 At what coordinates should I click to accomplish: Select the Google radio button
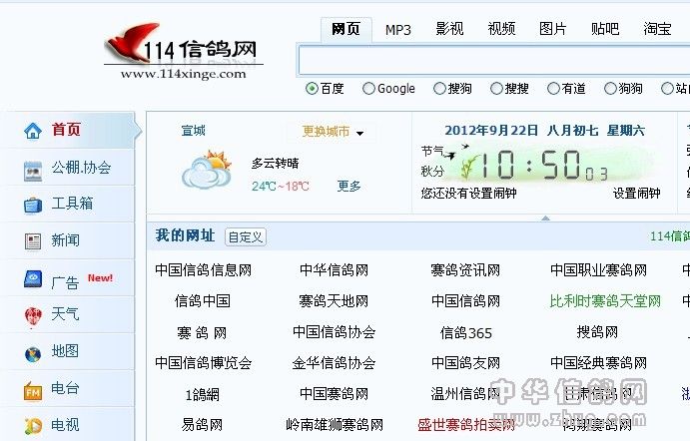point(368,89)
